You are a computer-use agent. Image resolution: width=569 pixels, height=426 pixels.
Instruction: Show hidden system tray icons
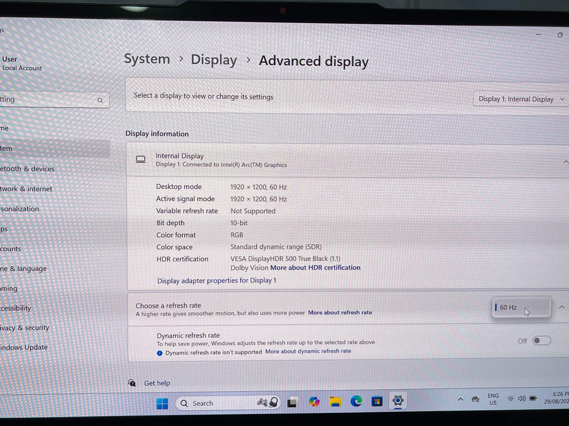pos(460,399)
